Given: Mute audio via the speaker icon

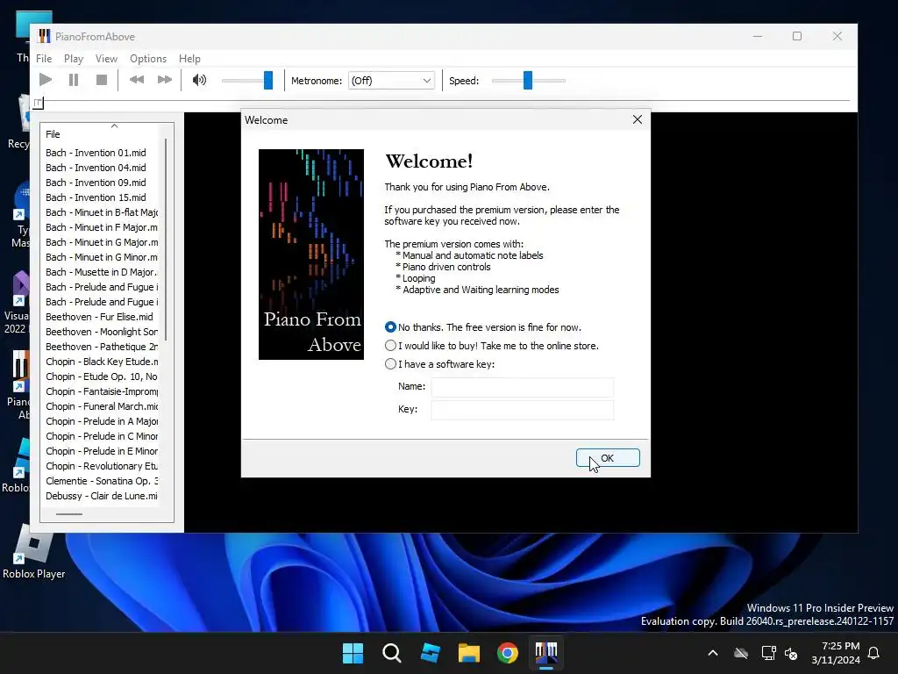Looking at the screenshot, I should 199,80.
